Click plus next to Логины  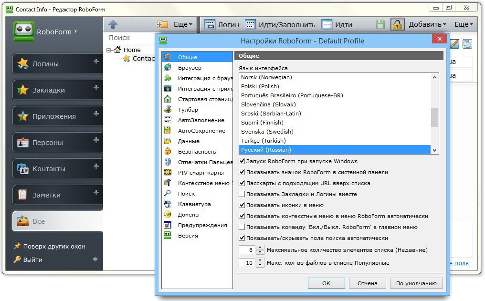pos(96,61)
